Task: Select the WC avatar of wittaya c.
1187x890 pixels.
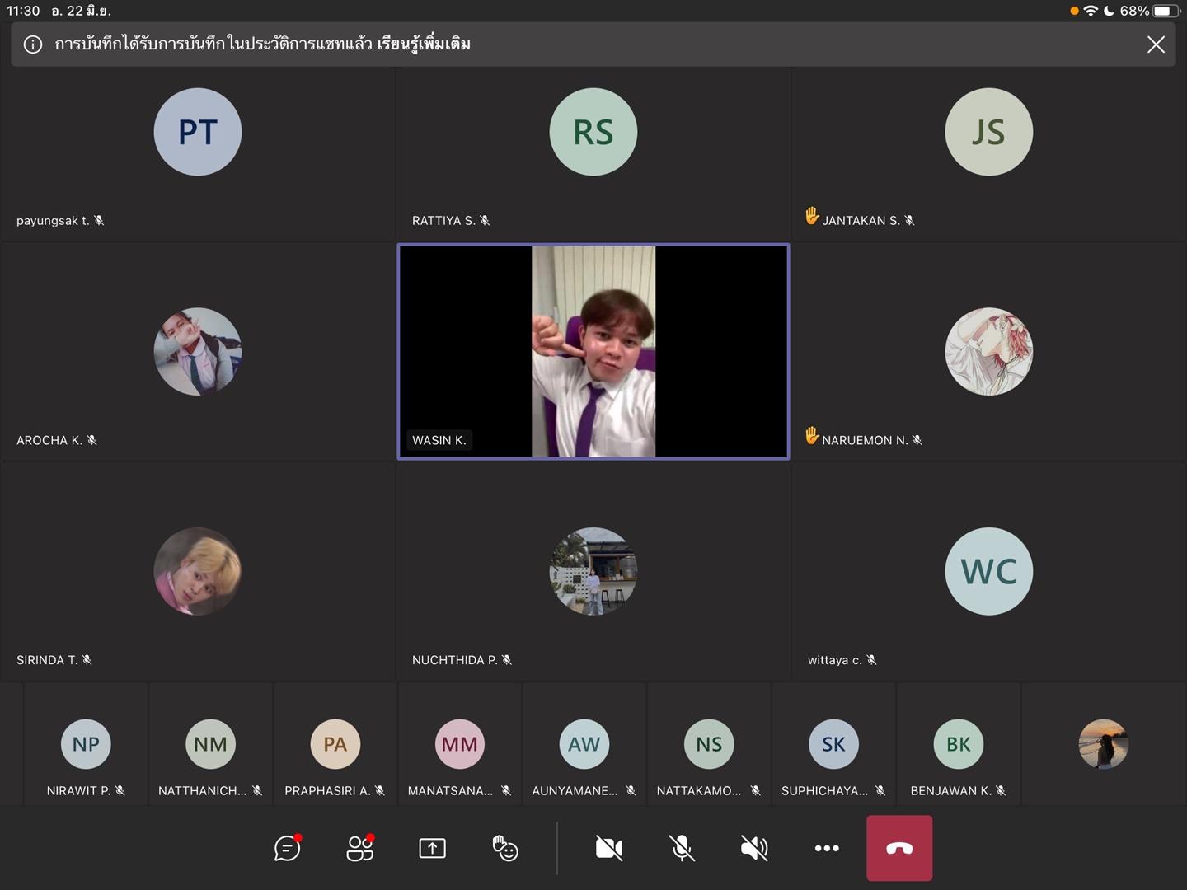Action: click(988, 571)
